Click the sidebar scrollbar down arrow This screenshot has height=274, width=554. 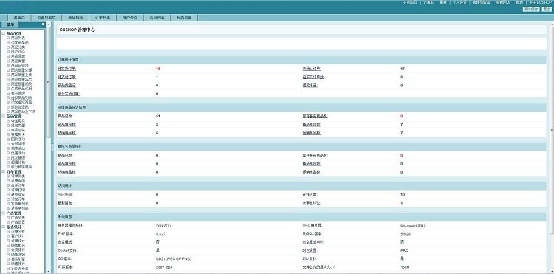(x=49, y=271)
